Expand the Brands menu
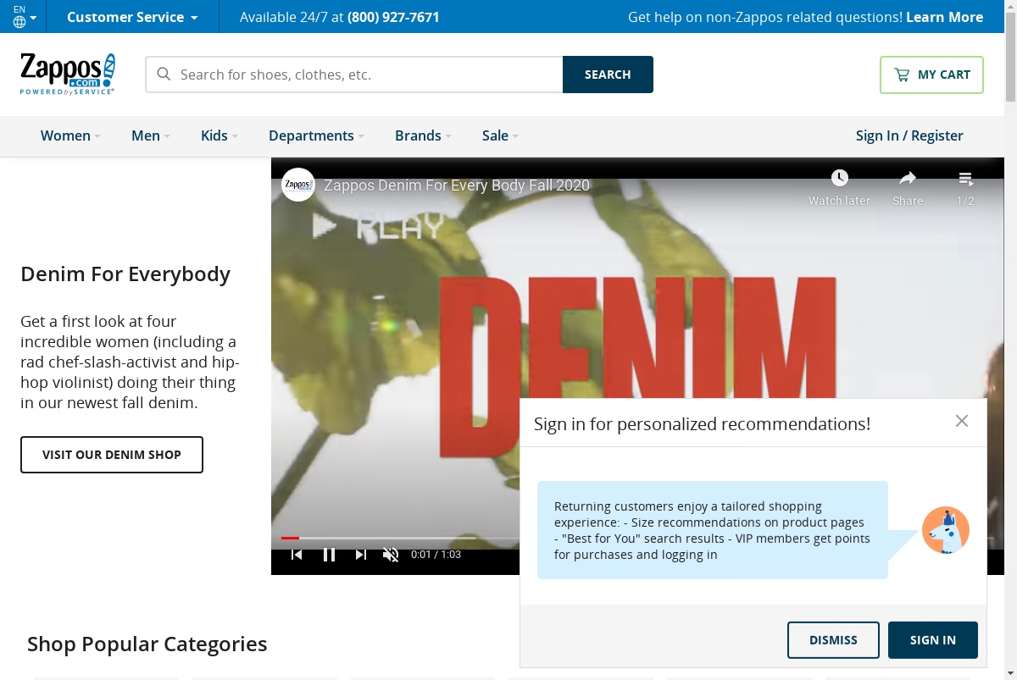 pyautogui.click(x=423, y=135)
